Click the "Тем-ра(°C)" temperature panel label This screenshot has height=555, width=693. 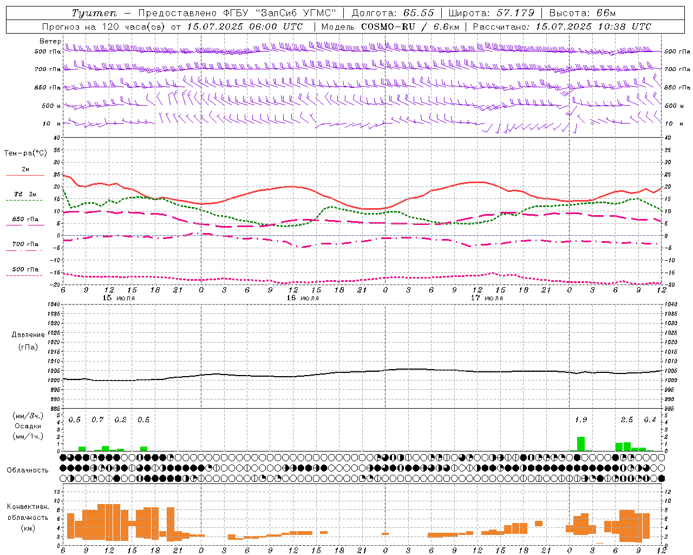coord(25,153)
